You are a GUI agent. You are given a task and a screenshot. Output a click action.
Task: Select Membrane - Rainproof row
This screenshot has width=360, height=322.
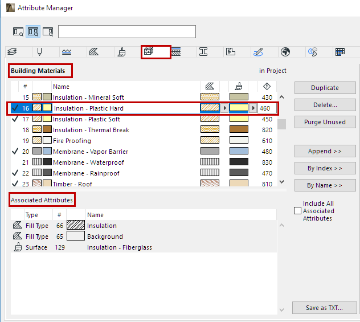(x=144, y=173)
